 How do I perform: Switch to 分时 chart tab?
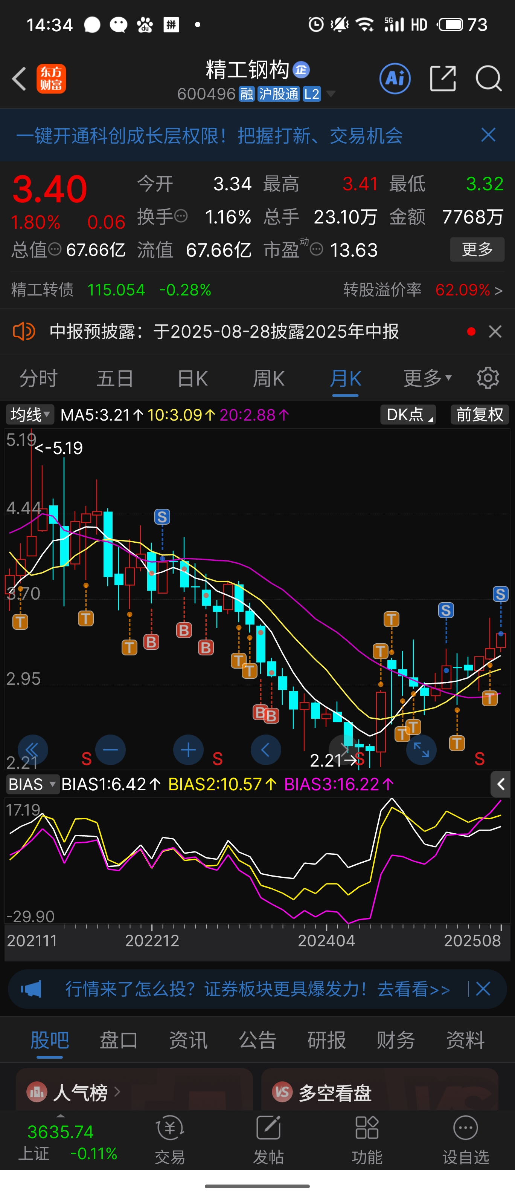pos(38,378)
